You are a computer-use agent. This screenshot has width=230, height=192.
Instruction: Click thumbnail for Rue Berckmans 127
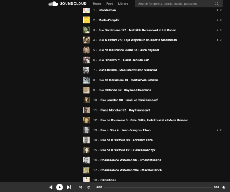tap(86, 30)
